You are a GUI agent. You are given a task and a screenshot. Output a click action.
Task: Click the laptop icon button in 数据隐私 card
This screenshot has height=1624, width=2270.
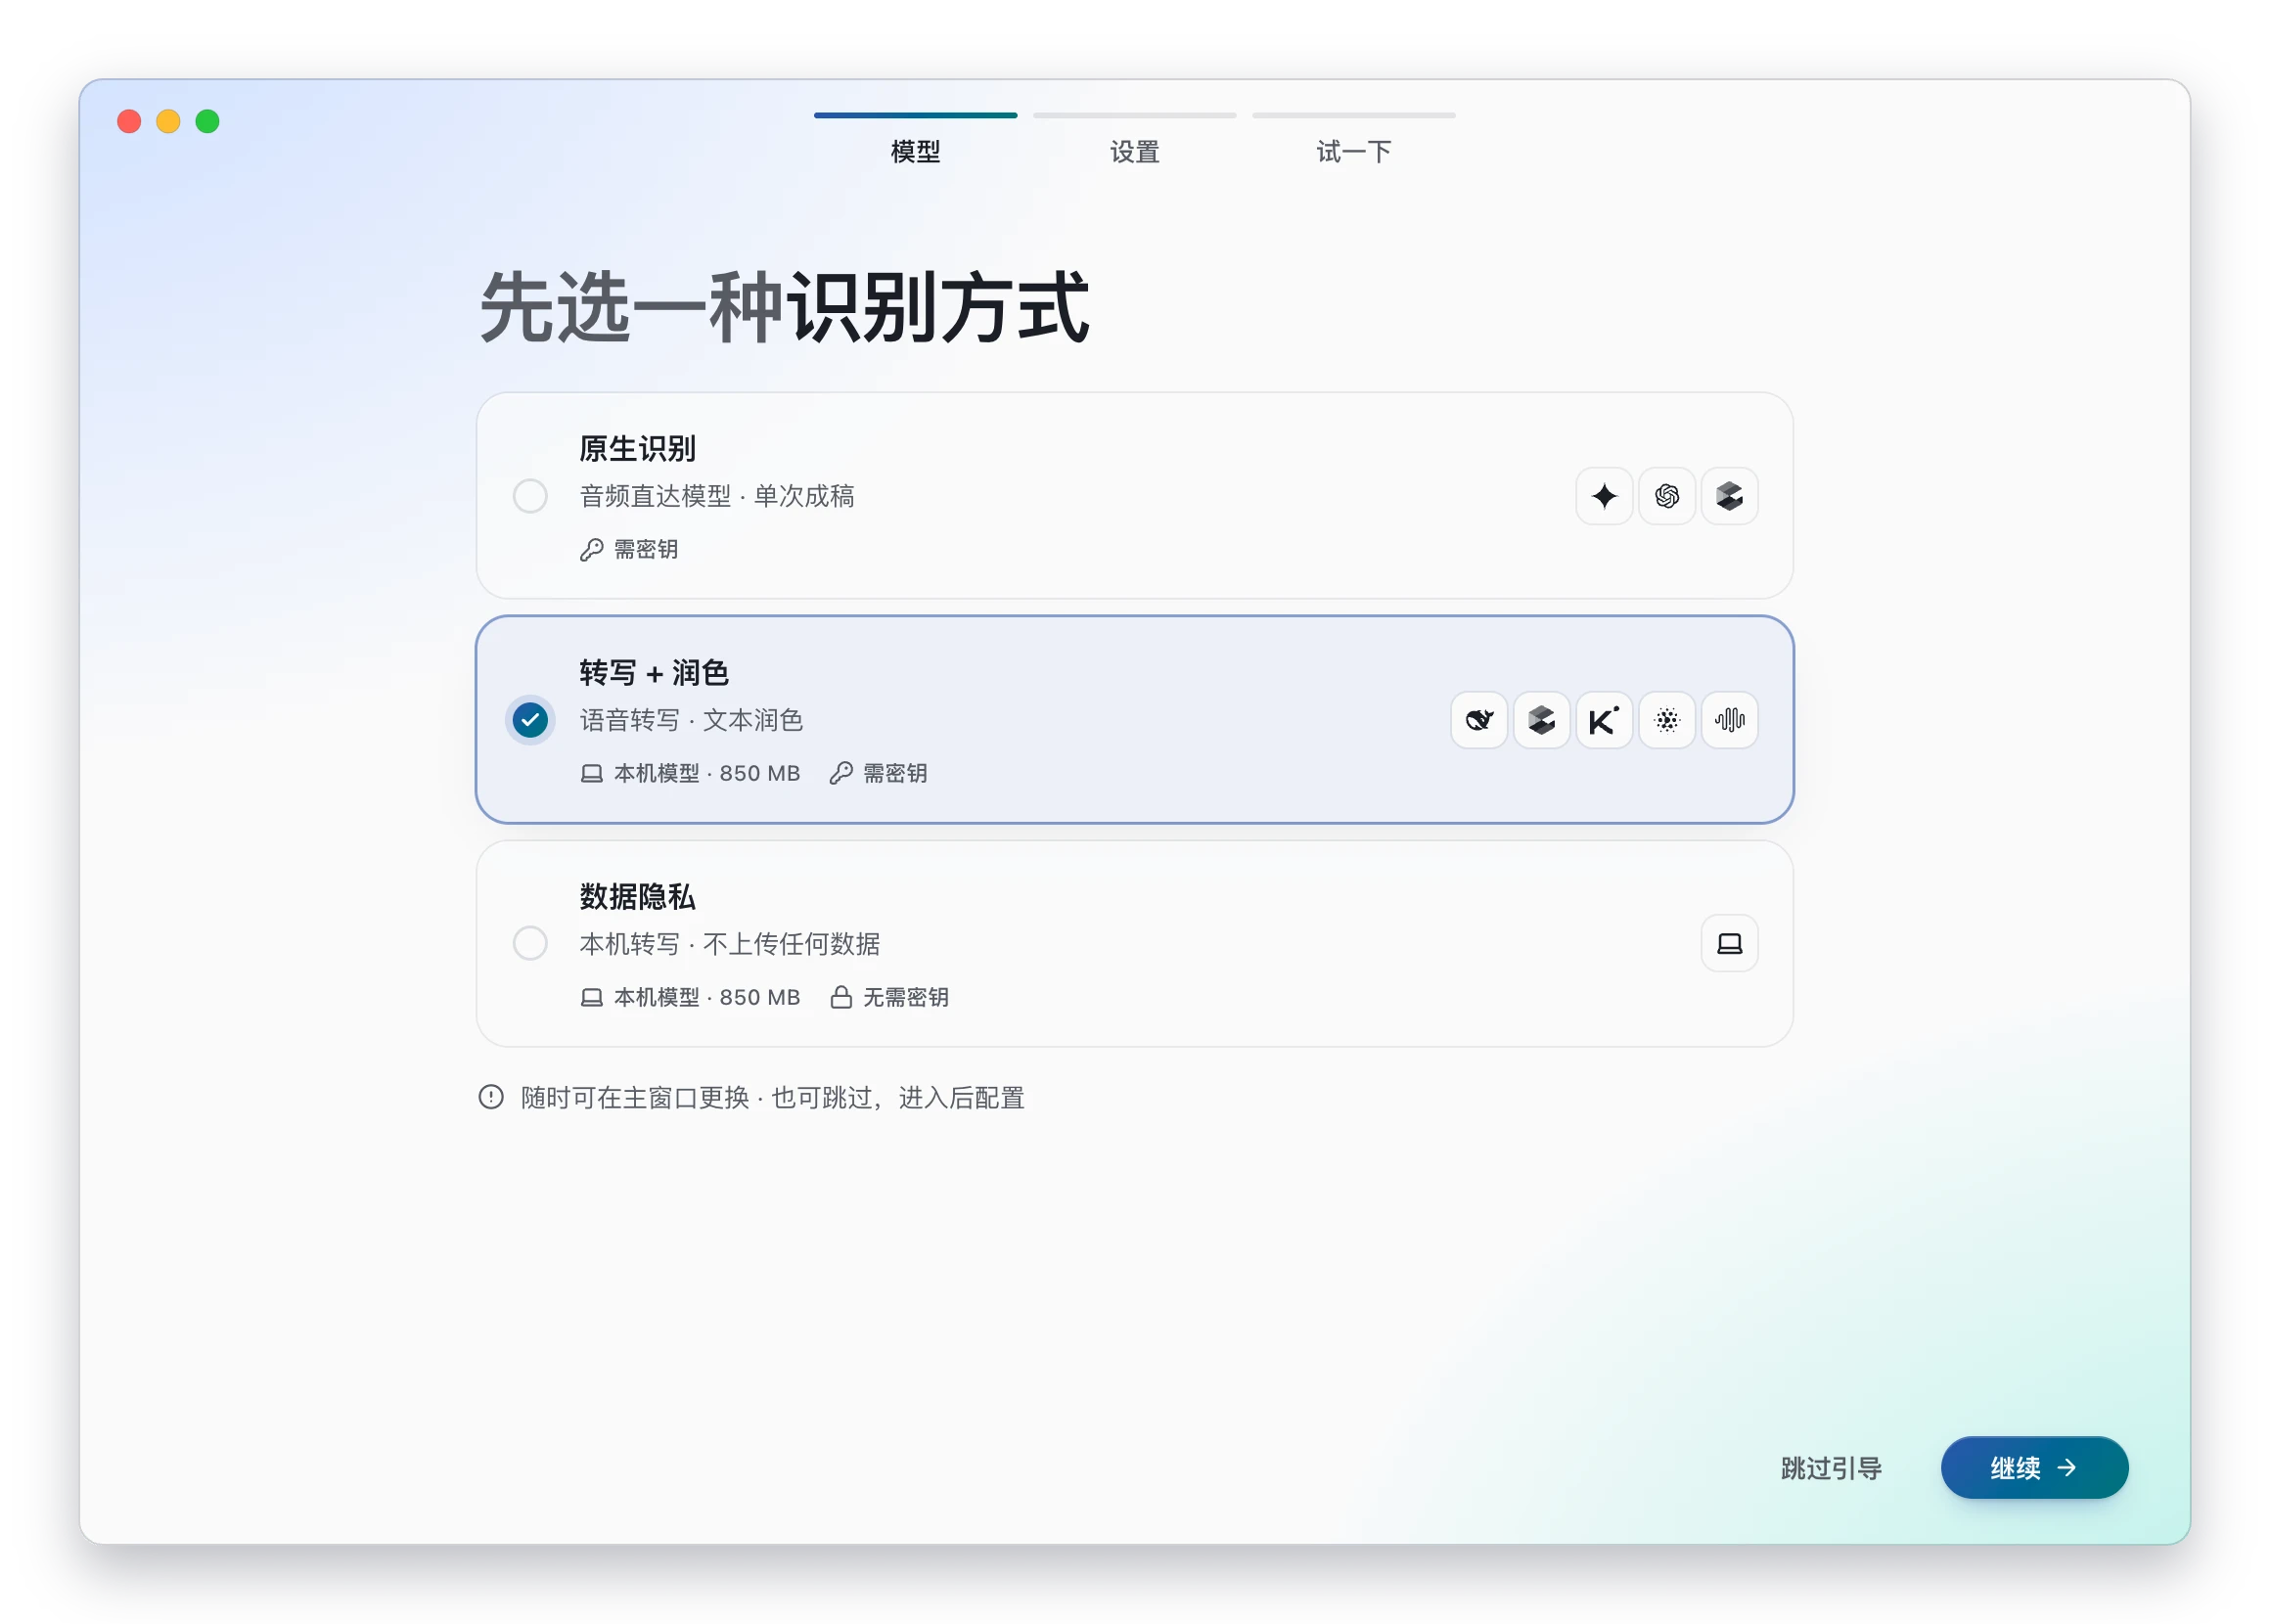(1729, 944)
